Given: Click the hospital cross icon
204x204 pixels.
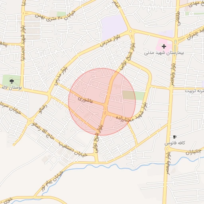Looking at the screenshot, I should pos(164,47).
